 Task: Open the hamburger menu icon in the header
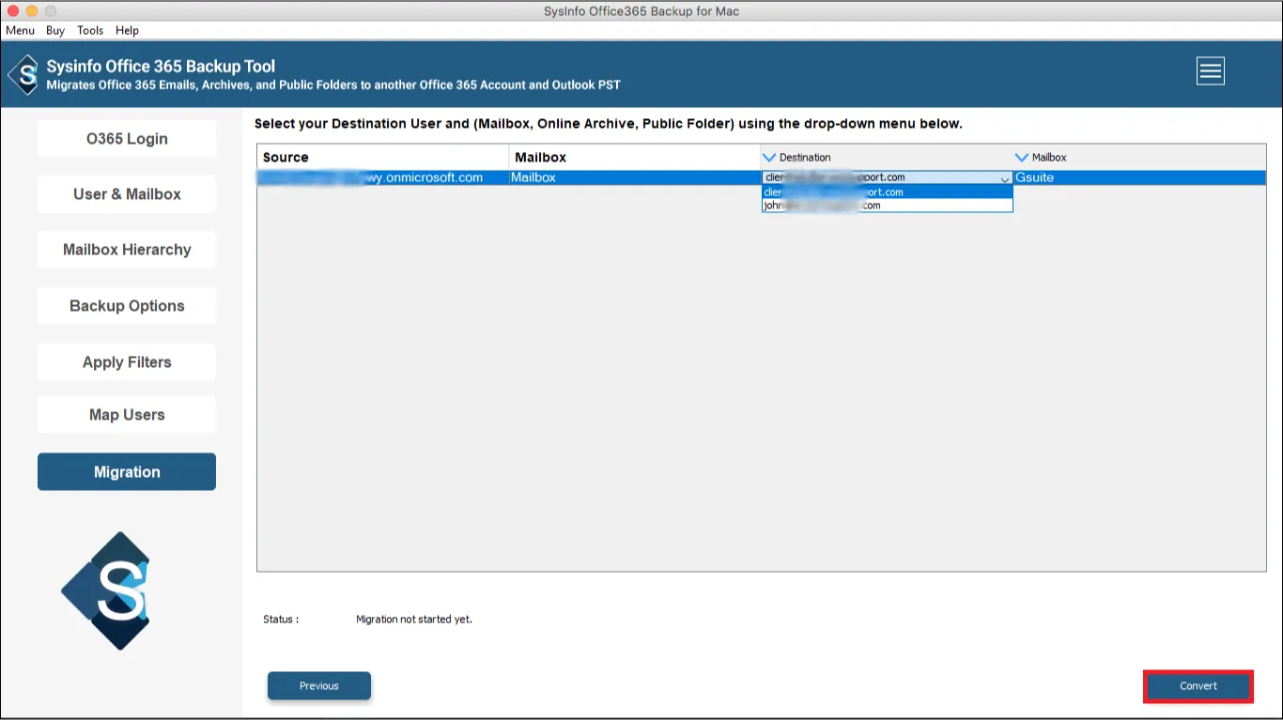pyautogui.click(x=1210, y=71)
